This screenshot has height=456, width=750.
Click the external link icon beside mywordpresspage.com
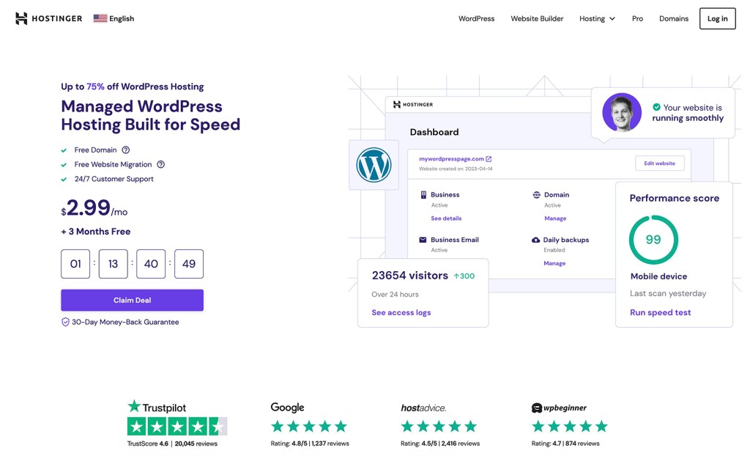point(489,158)
